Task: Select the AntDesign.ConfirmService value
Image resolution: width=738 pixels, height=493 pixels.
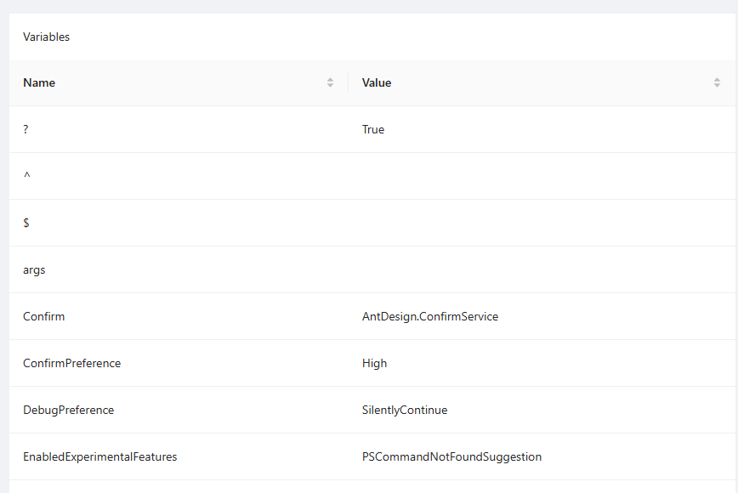Action: tap(429, 316)
